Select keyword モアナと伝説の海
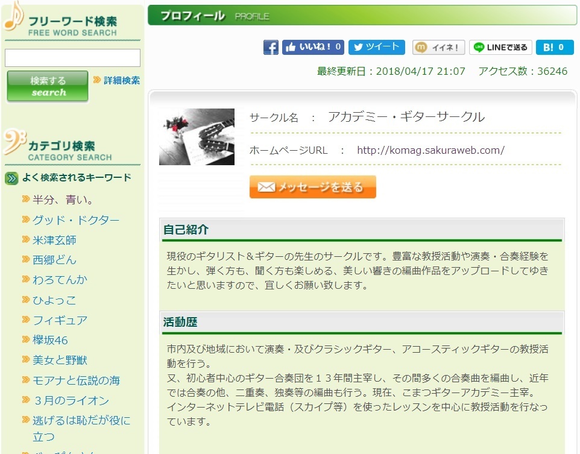The width and height of the screenshot is (580, 454). click(x=76, y=380)
